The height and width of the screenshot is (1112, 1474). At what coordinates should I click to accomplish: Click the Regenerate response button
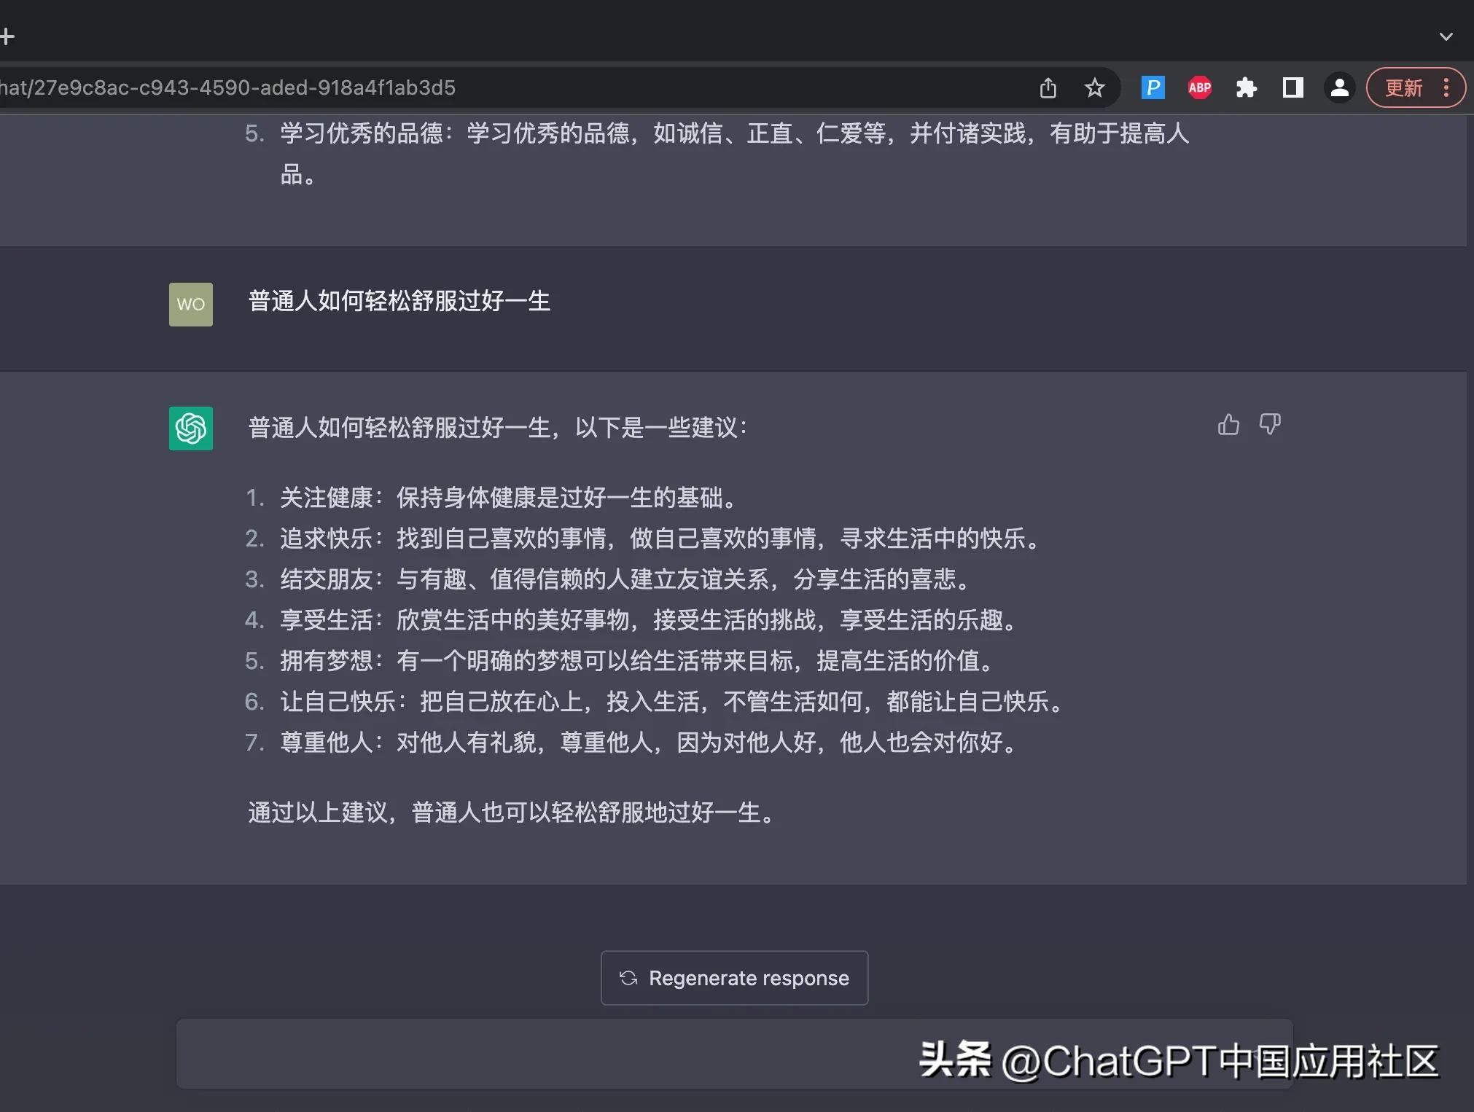[x=733, y=978]
